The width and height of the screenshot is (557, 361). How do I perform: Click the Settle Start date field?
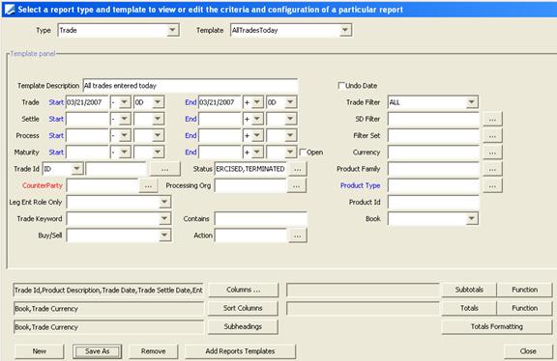pyautogui.click(x=87, y=119)
